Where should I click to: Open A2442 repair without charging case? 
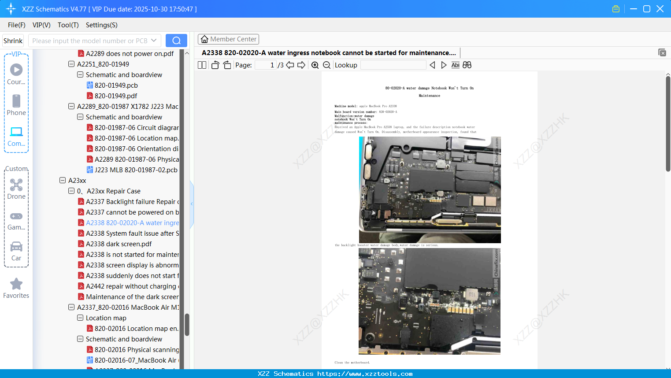point(128,286)
